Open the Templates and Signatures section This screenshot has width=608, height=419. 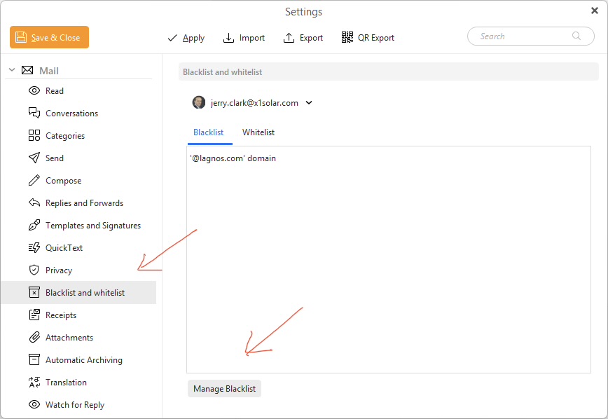pyautogui.click(x=92, y=226)
